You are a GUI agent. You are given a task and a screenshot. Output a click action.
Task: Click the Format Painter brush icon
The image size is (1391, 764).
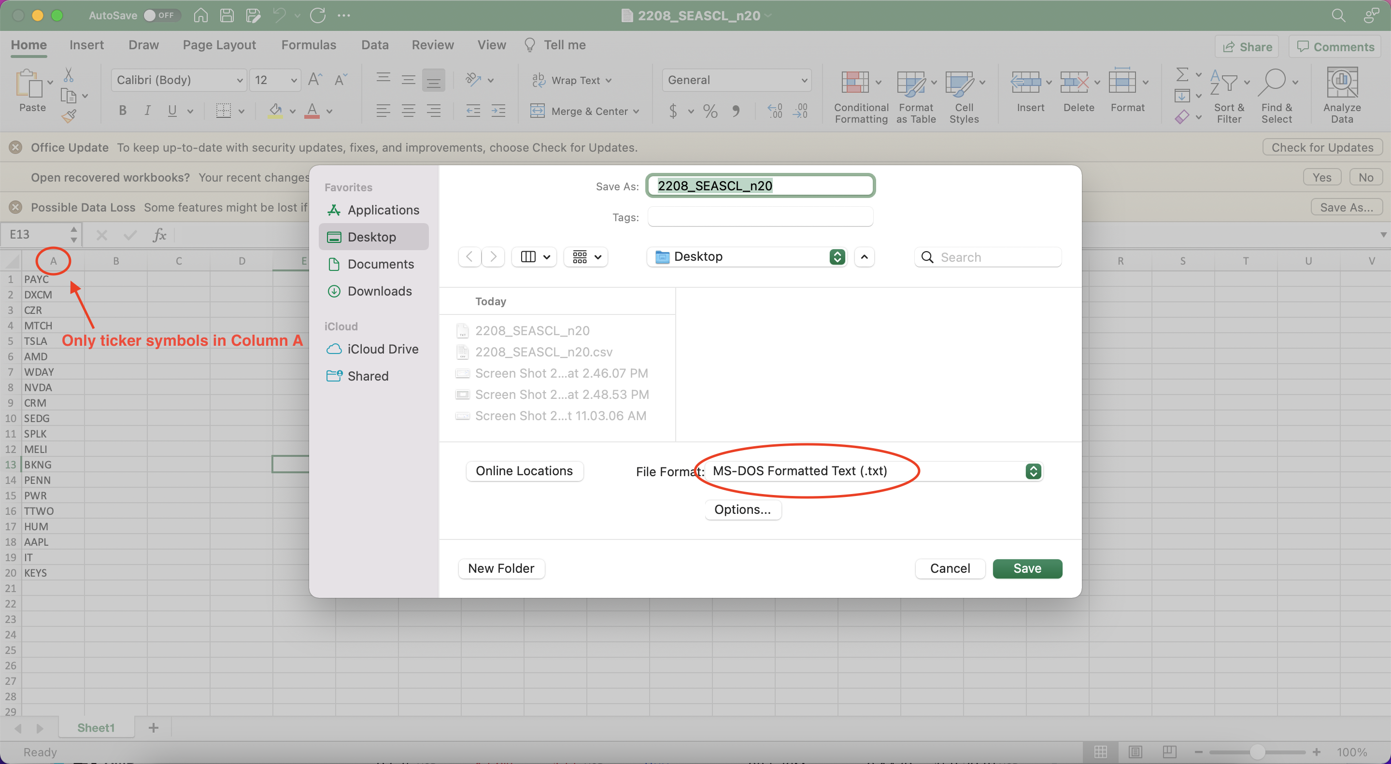(69, 115)
